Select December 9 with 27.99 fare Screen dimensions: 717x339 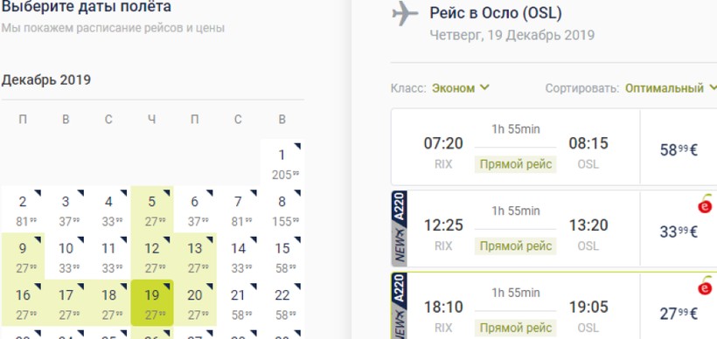(x=23, y=256)
